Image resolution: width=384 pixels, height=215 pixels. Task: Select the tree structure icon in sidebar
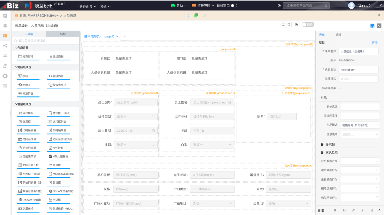pos(5,46)
